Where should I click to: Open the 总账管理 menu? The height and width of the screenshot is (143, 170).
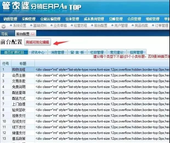click(x=116, y=19)
